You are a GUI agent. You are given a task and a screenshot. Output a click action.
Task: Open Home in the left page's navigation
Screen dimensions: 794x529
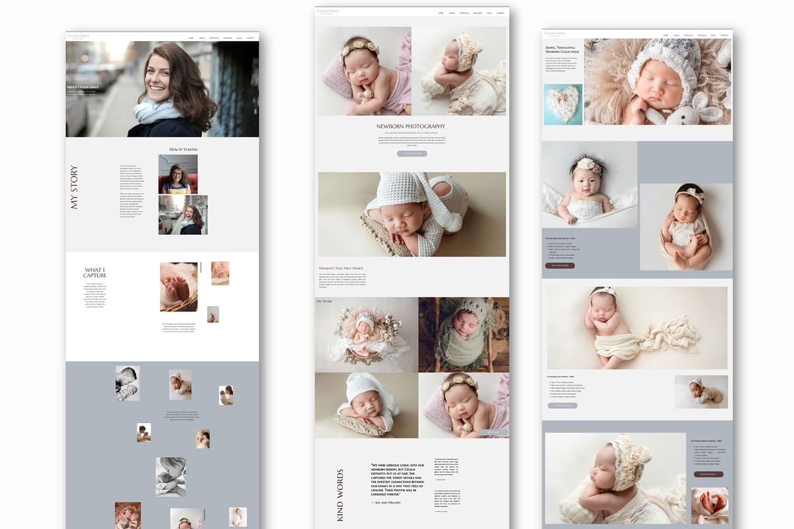(191, 38)
